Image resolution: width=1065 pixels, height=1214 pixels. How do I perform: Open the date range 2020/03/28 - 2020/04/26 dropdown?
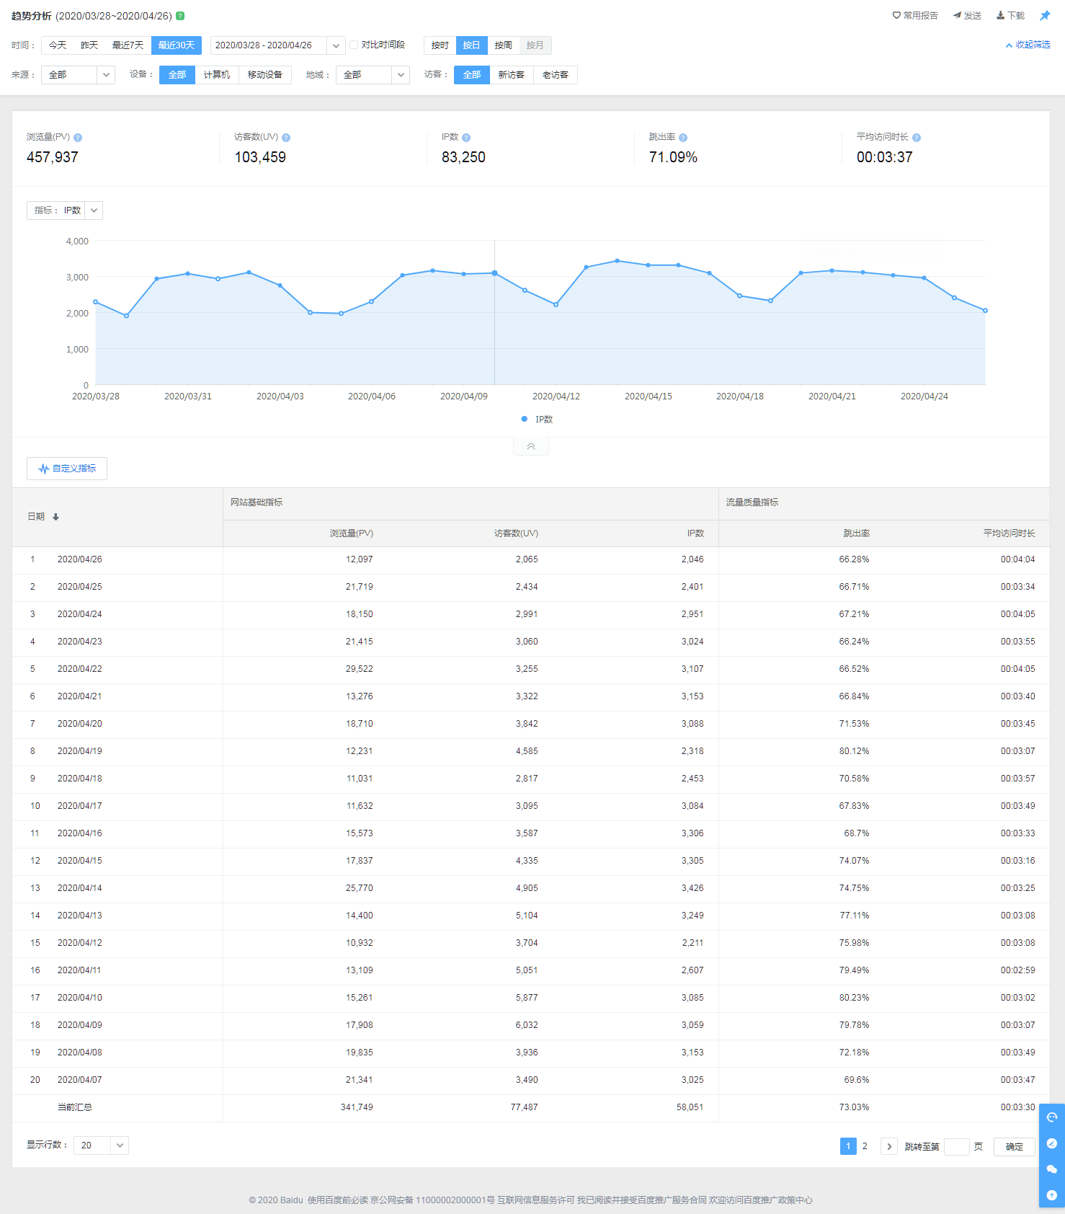[x=278, y=45]
